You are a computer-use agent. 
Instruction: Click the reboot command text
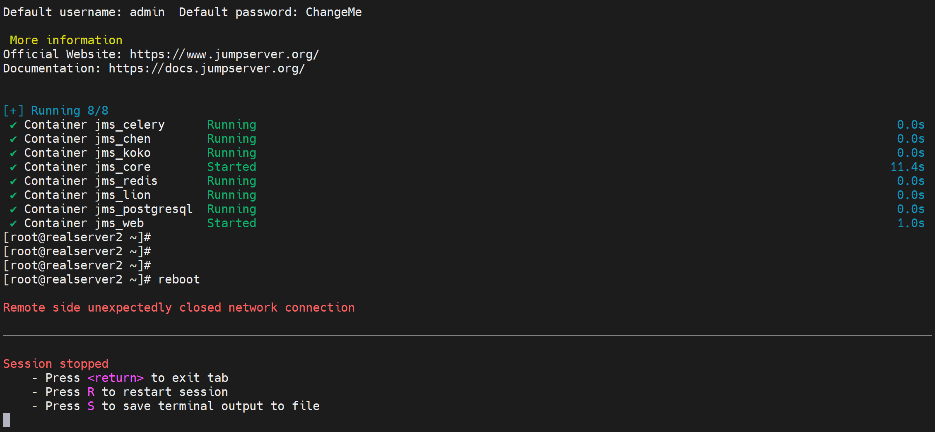tap(179, 279)
